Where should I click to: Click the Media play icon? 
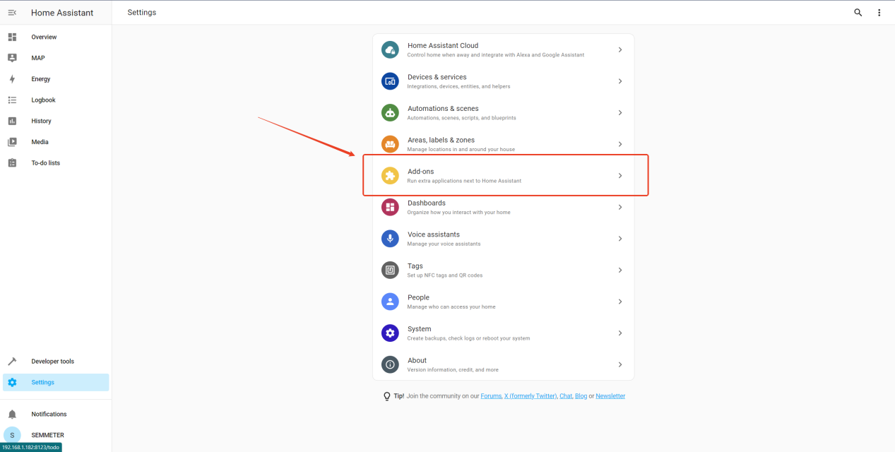(12, 142)
